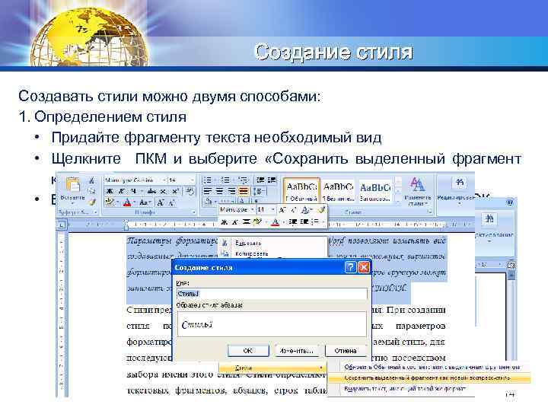
Task: Click Изменить... button in style dialog
Action: click(x=296, y=350)
